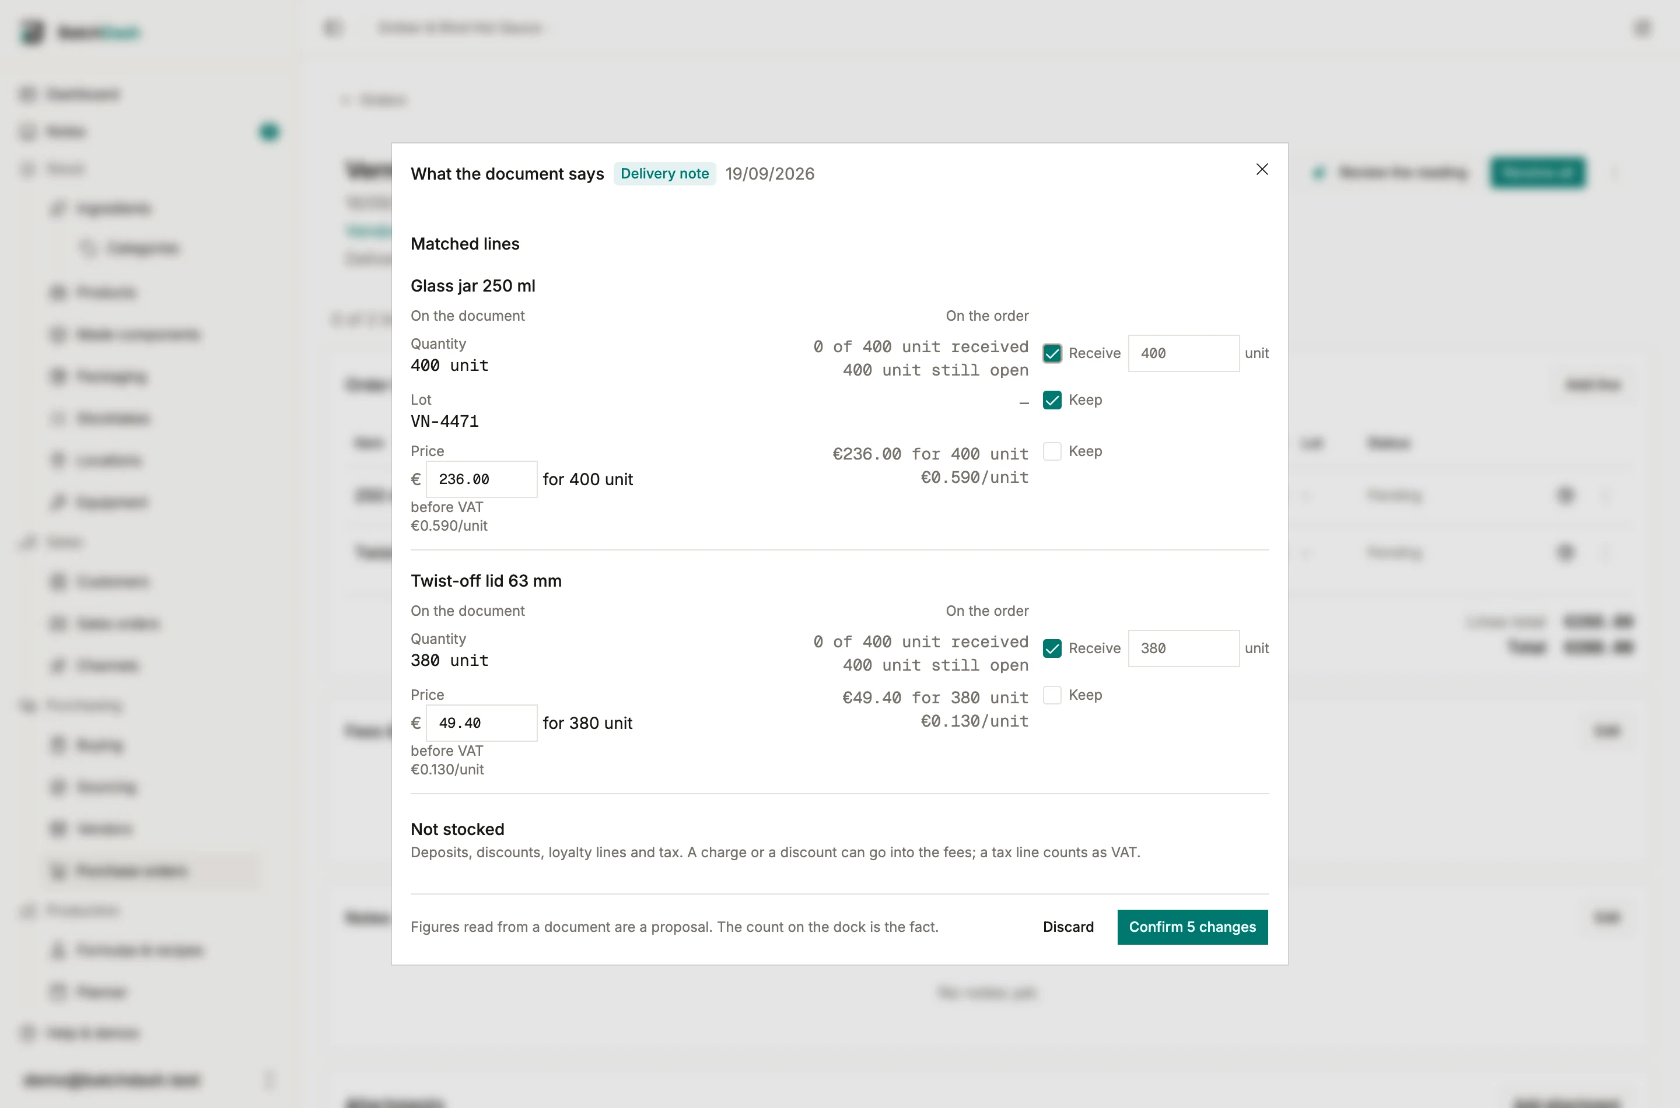Click the app logo icon

point(32,32)
